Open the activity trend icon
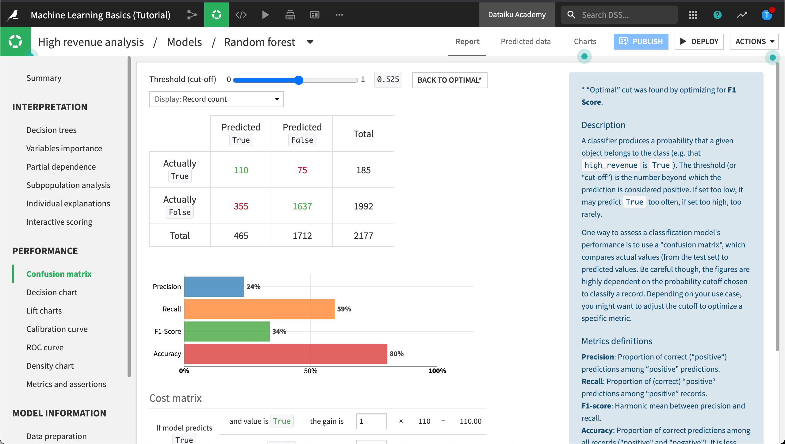 click(x=742, y=15)
